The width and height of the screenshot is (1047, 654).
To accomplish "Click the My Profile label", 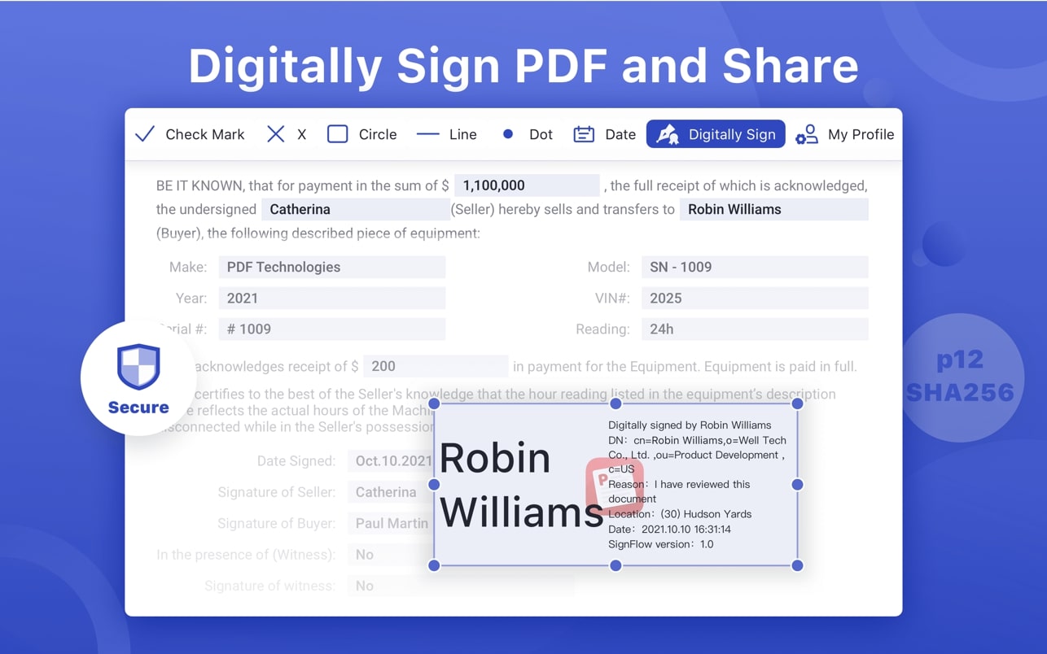I will 861,134.
